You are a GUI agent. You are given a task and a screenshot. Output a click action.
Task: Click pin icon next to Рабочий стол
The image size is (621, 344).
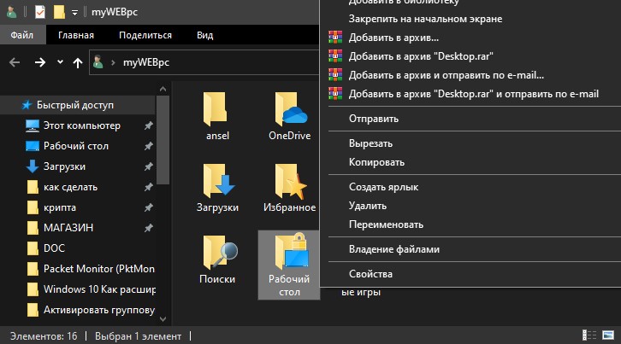click(149, 146)
